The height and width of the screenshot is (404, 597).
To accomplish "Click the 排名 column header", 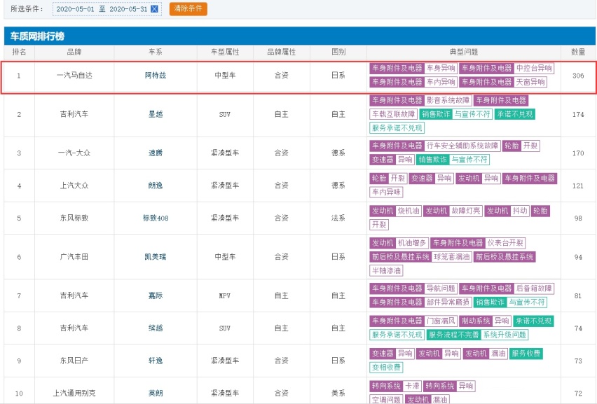I will tap(19, 52).
